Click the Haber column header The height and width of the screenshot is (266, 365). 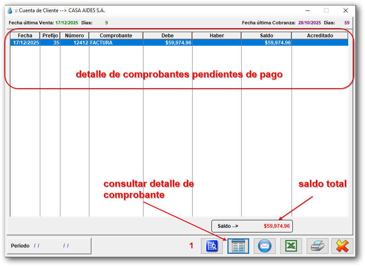click(x=216, y=36)
